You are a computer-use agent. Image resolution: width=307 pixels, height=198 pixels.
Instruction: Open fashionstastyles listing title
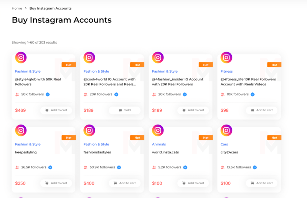pyautogui.click(x=97, y=152)
